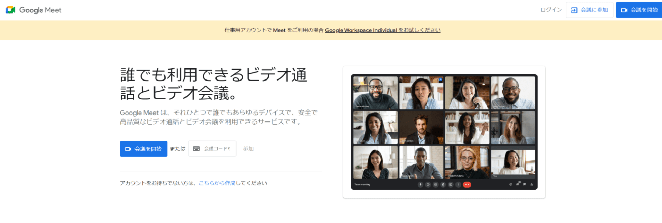Image resolution: width=662 pixels, height=223 pixels.
Task: Click the Google Meet logo icon
Action: [10, 10]
